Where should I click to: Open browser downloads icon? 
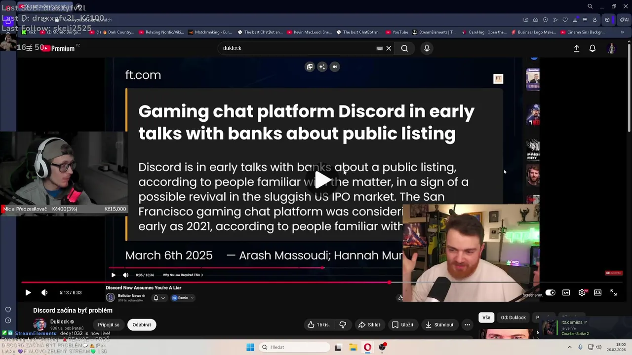click(575, 20)
